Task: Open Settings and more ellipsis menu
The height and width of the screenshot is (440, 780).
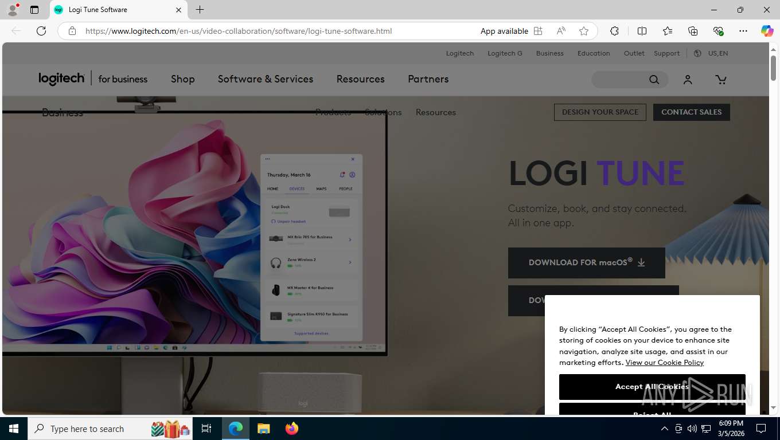Action: coord(743,31)
